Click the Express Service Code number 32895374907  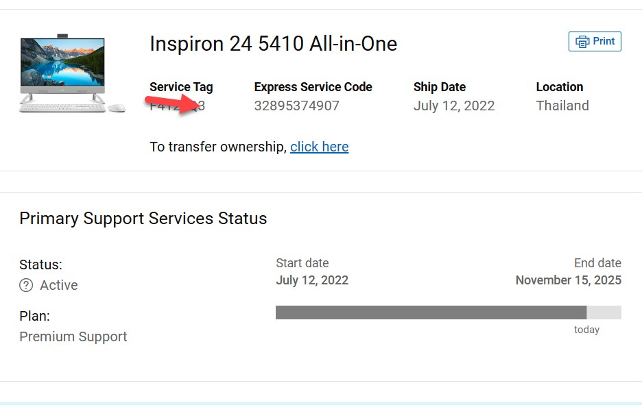pyautogui.click(x=297, y=106)
